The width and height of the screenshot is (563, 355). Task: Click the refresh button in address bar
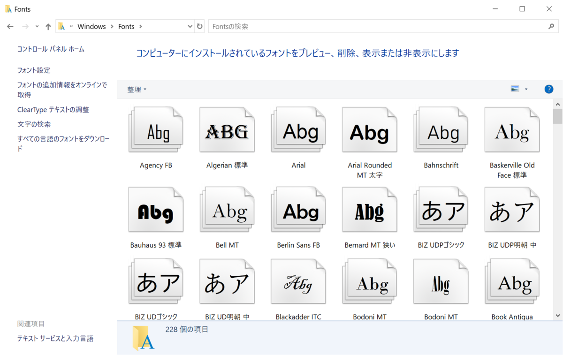click(200, 27)
